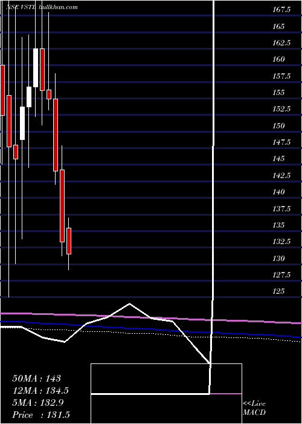Click the 165 price axis label
Viewport: 302px width, 424px height.
point(278,27)
